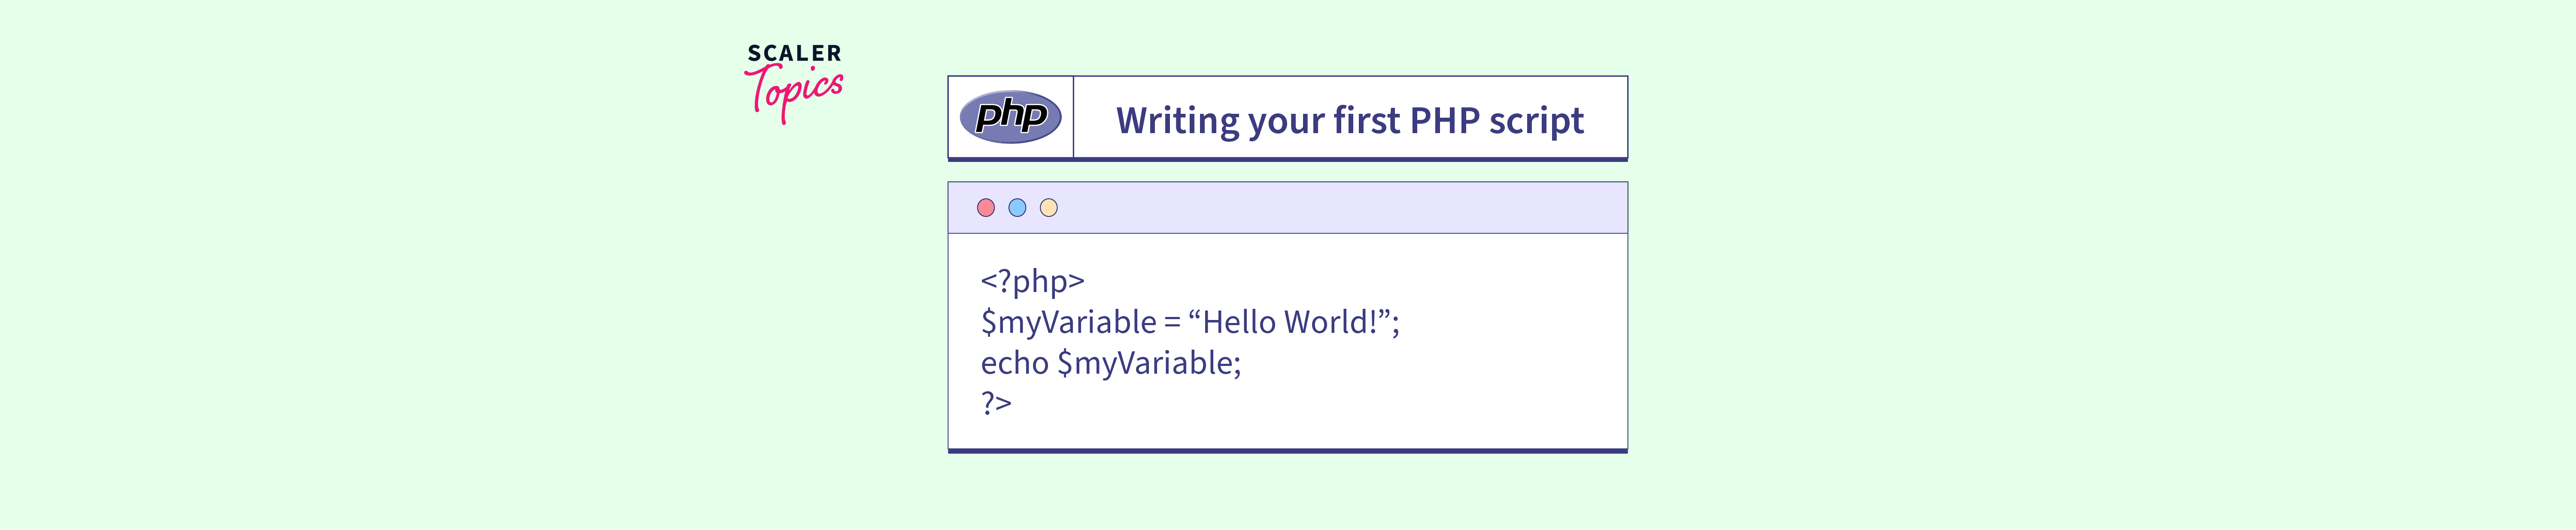Click the equals sign in the code

(1172, 323)
